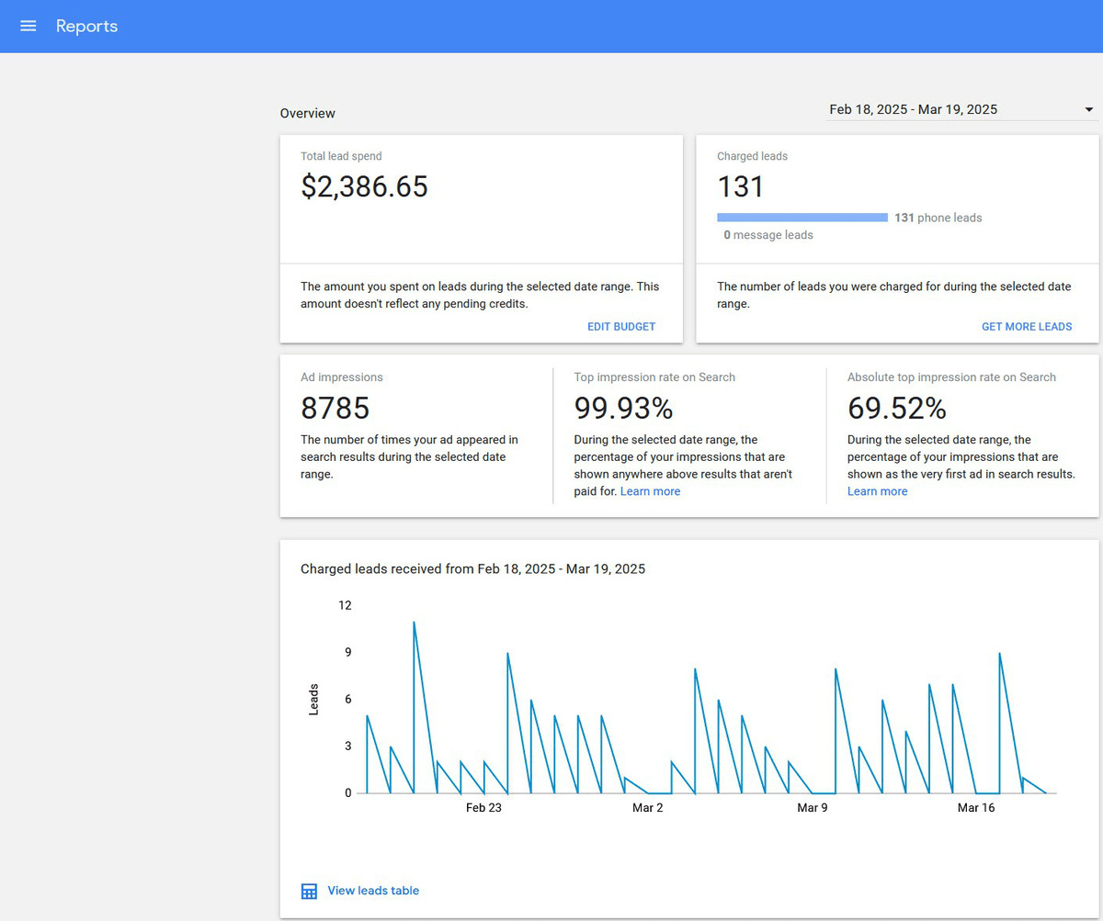The width and height of the screenshot is (1103, 921).
Task: Click the 99.93% top impression rate value
Action: point(624,407)
